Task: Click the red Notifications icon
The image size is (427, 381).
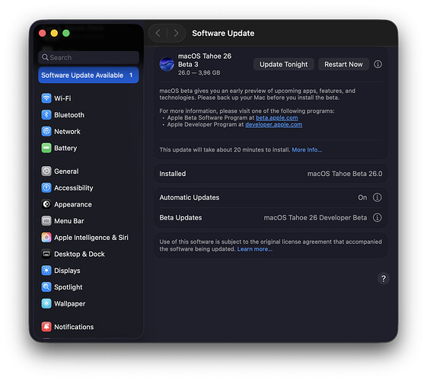Action: (46, 326)
